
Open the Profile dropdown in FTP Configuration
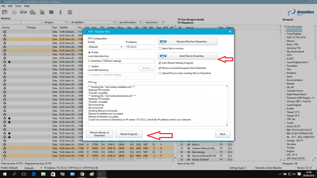pos(105,47)
